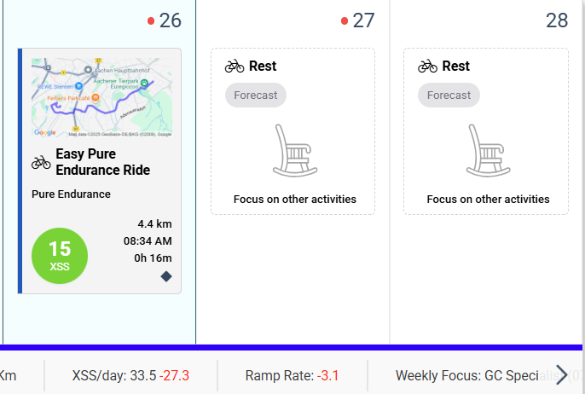The image size is (585, 394).
Task: Select day 27 date number
Action: 364,20
